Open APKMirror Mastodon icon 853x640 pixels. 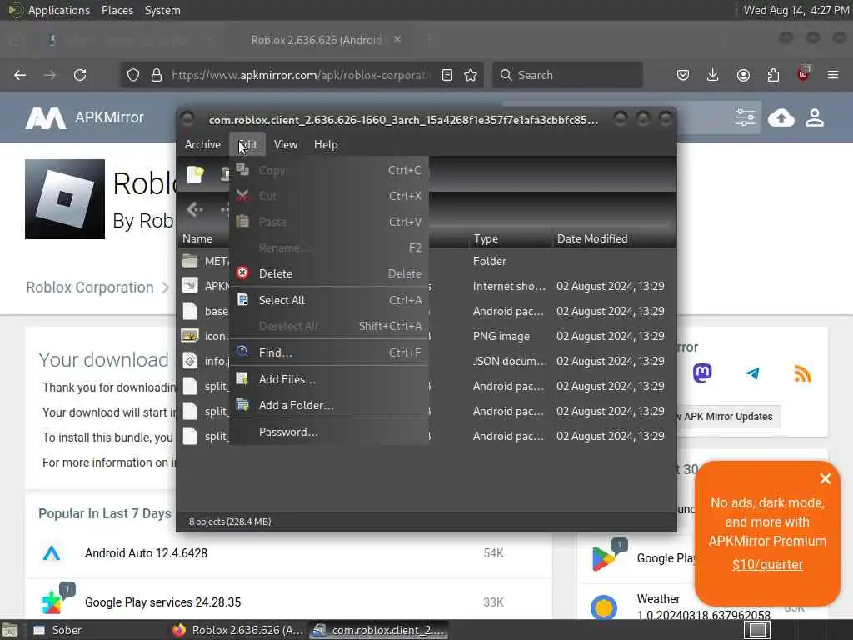coord(702,373)
